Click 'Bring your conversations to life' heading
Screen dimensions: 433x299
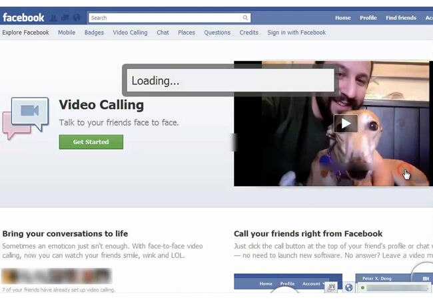[65, 234]
